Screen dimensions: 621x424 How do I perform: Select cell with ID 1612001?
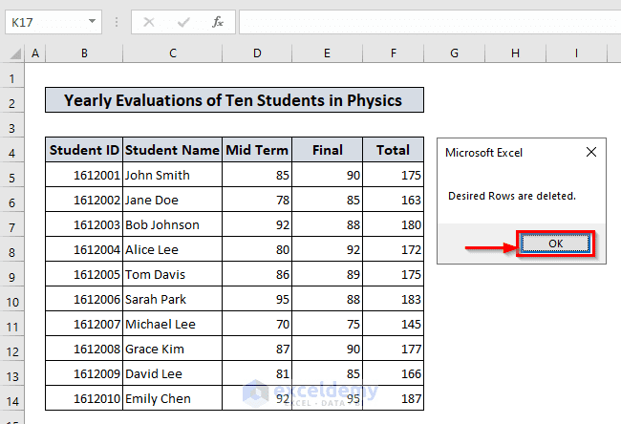point(84,175)
